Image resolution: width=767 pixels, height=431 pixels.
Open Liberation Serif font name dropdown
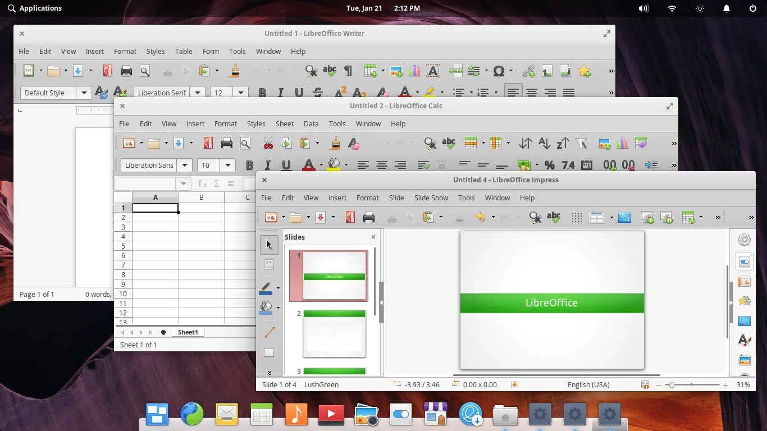197,93
